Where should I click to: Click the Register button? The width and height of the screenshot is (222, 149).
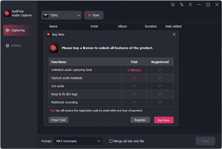coord(140,120)
